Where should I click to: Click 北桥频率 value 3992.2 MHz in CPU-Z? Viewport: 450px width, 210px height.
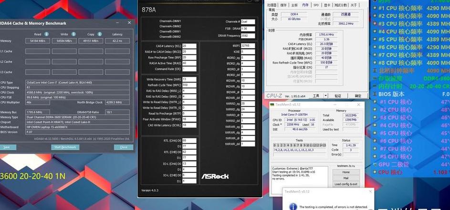(345, 24)
